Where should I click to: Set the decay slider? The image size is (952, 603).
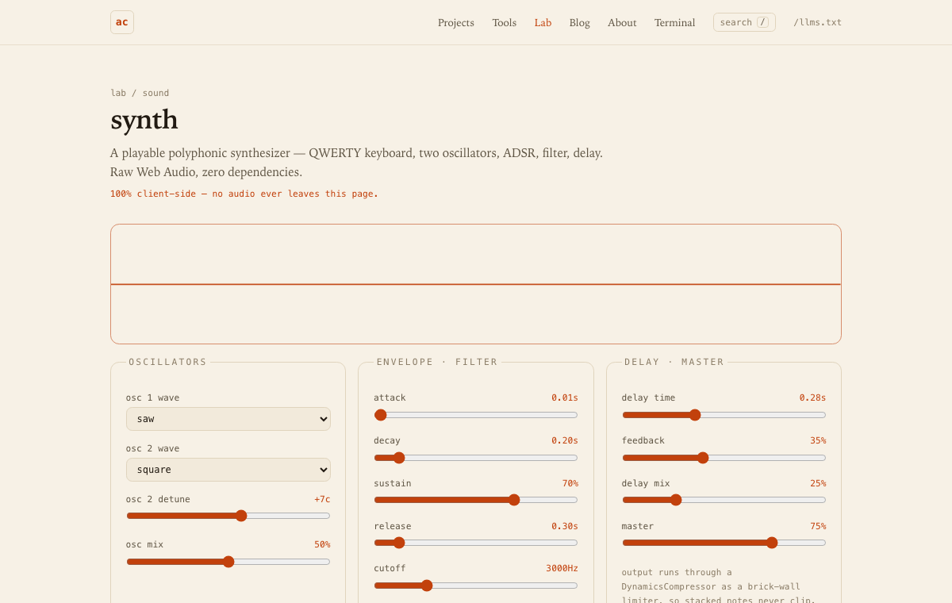(x=476, y=458)
